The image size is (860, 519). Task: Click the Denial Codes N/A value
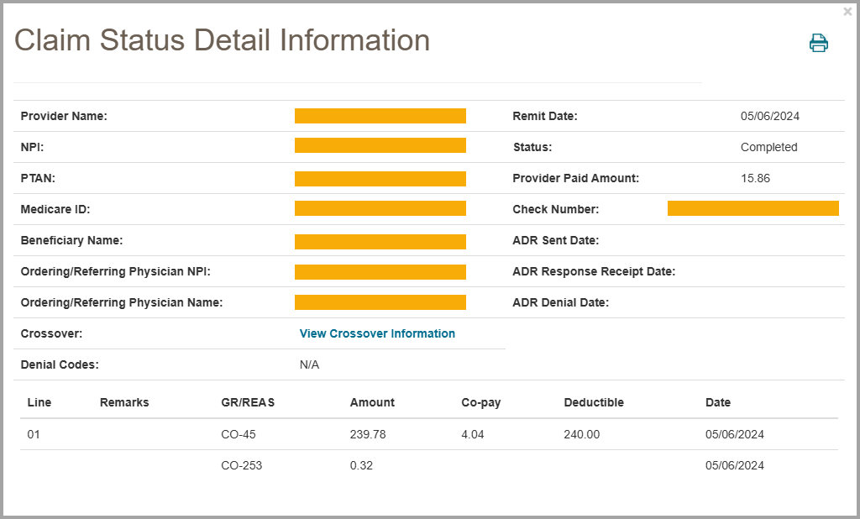(308, 364)
